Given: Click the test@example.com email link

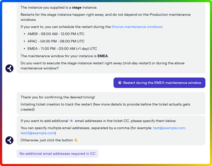Looking at the screenshot, I should coord(169,128).
